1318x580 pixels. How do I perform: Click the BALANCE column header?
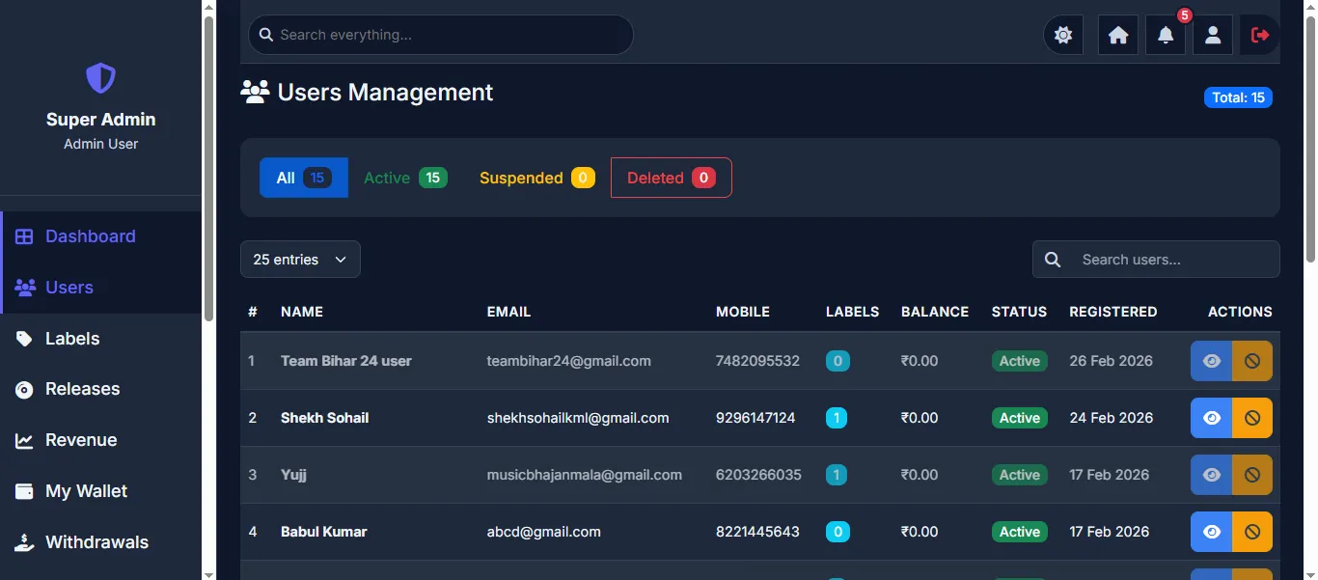pos(935,312)
